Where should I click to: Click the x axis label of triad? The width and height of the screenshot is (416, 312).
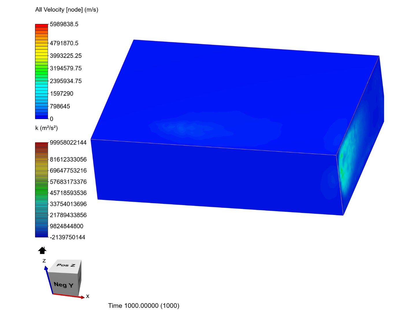88,296
